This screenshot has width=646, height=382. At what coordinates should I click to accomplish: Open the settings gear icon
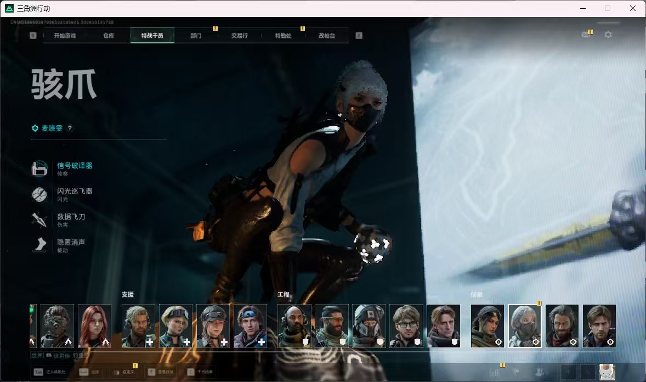608,35
